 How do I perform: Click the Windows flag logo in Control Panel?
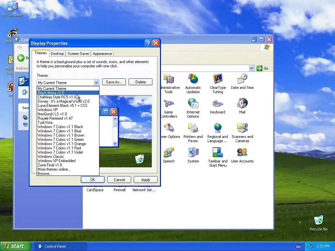point(266,47)
